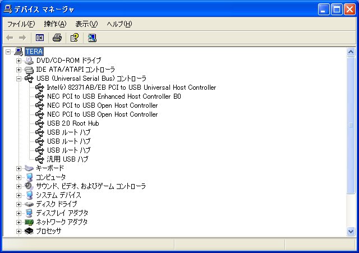Viewport: 359px width, 253px height.
Task: Expand the プロセッサ node
Action: (19, 231)
